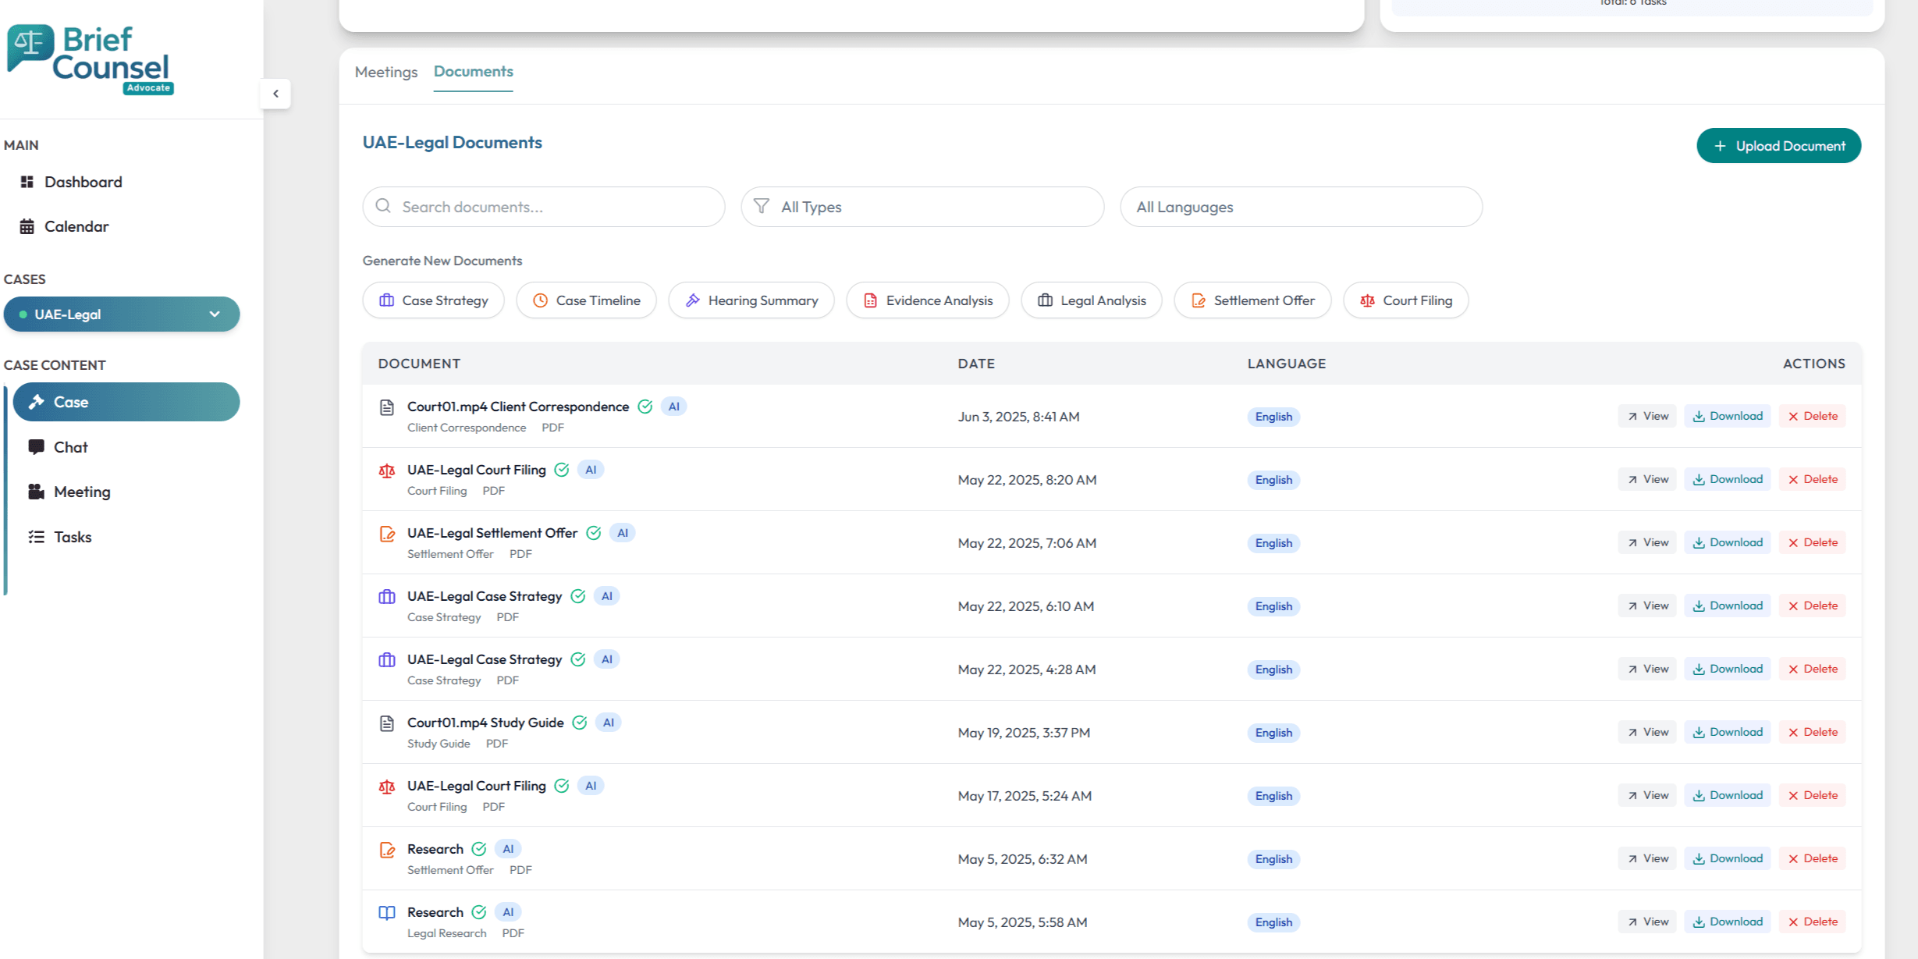Open the All Languages dropdown

tap(1300, 207)
